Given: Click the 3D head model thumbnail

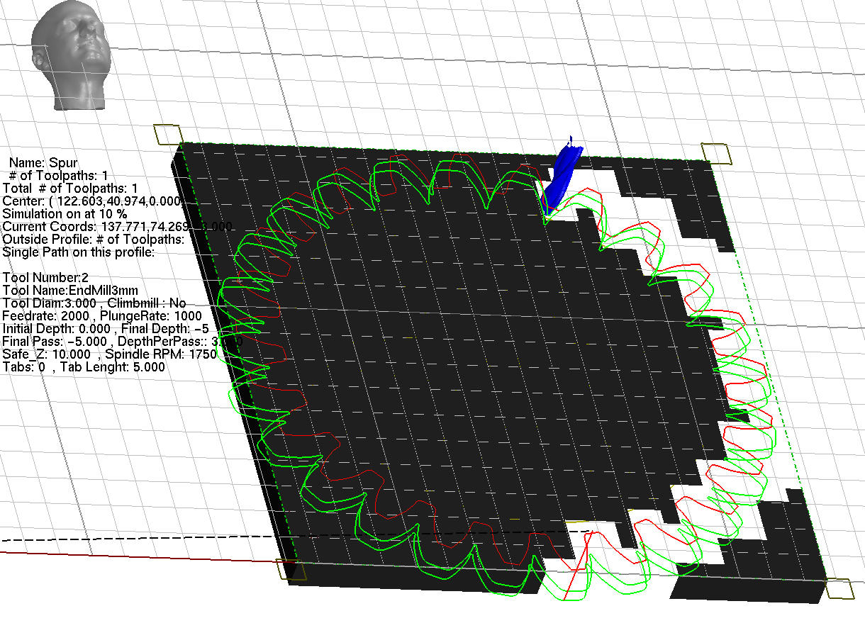Looking at the screenshot, I should click(x=72, y=55).
